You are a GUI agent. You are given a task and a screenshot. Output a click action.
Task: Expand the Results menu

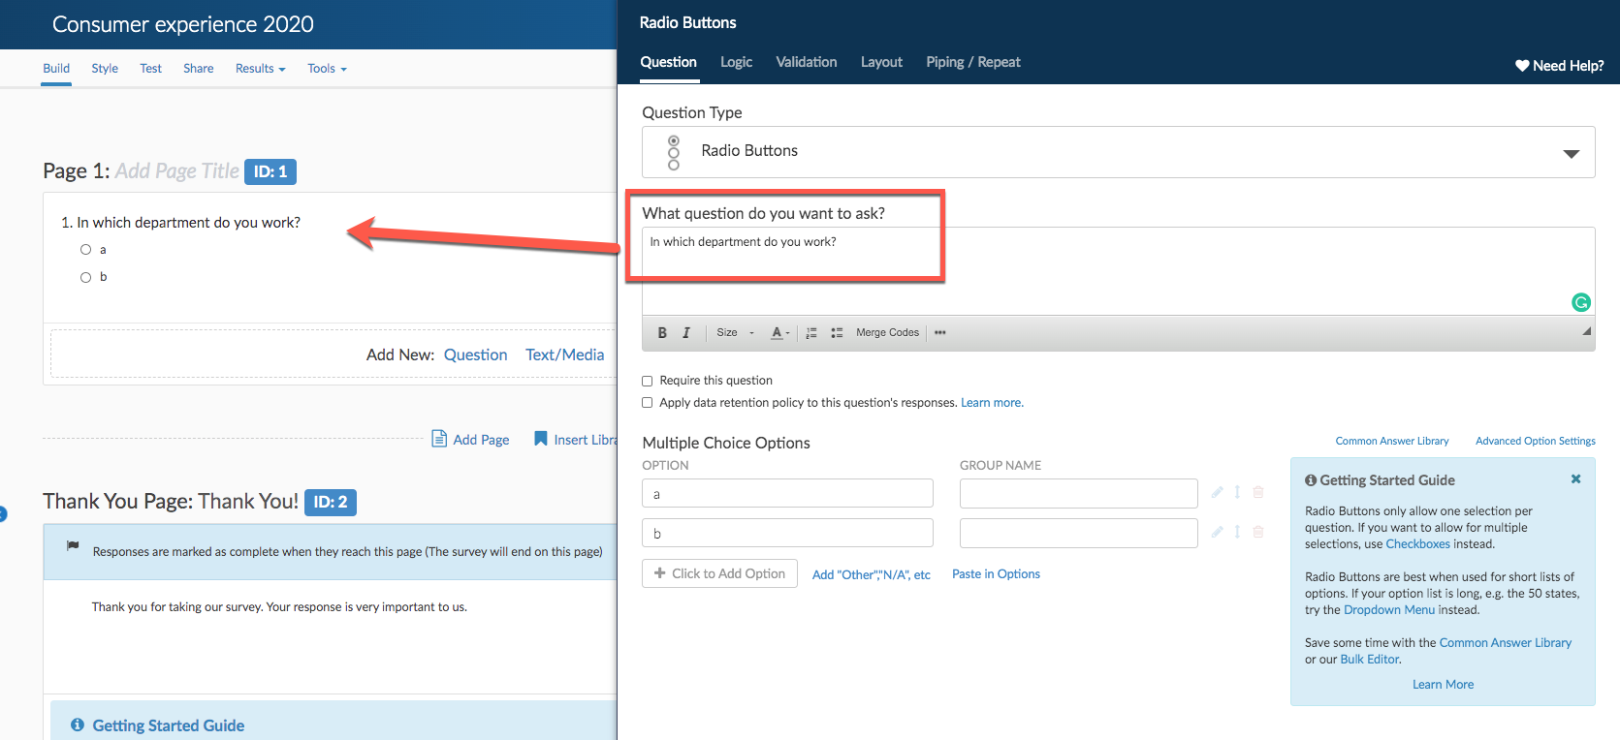(260, 69)
